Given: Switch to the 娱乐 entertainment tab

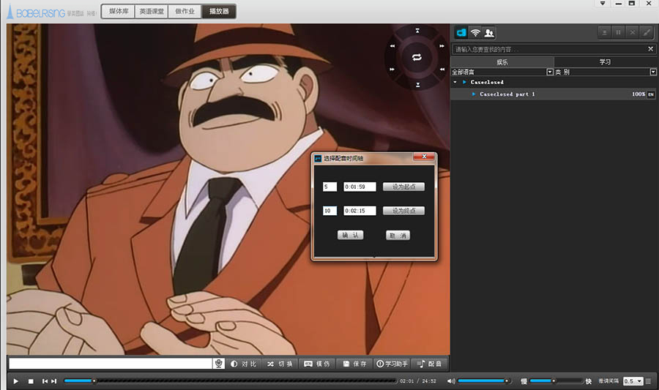Looking at the screenshot, I should [502, 62].
